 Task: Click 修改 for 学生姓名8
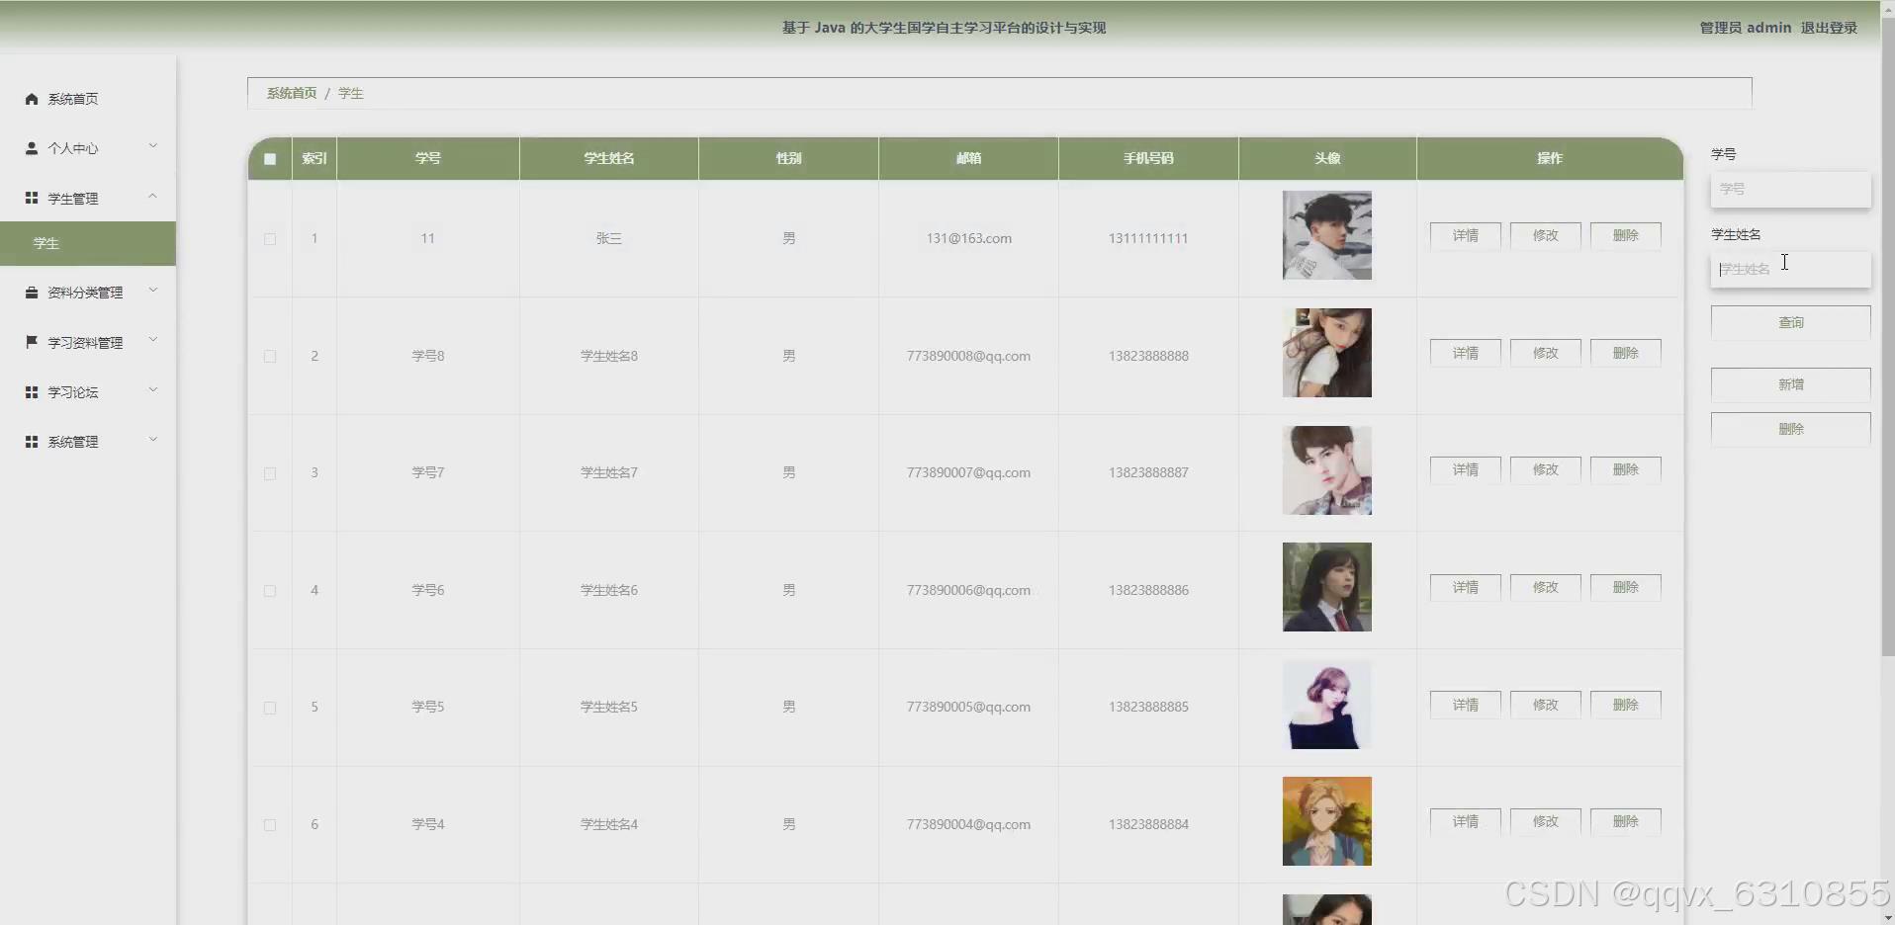(1545, 353)
